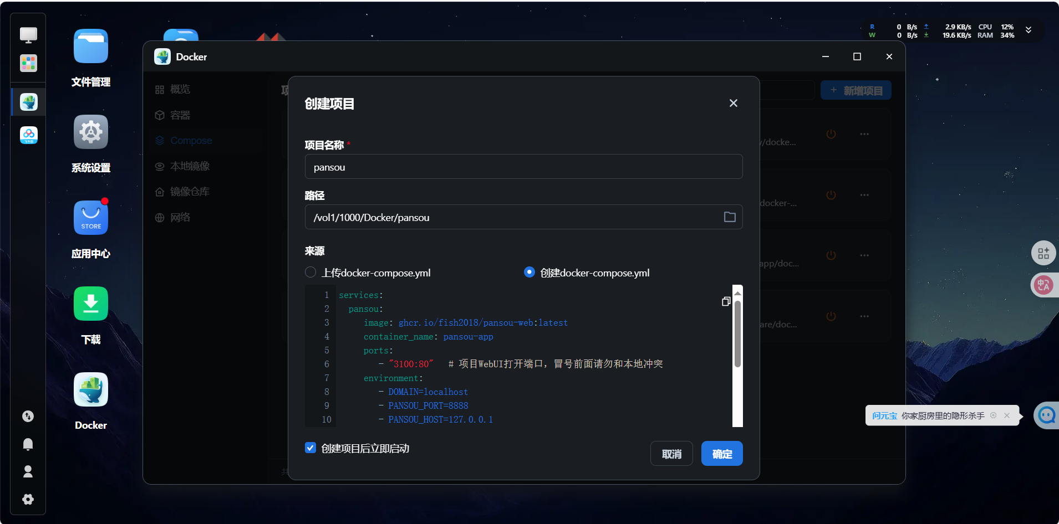This screenshot has width=1059, height=524.
Task: Click the translate floating icon on the right edge
Action: click(1044, 285)
